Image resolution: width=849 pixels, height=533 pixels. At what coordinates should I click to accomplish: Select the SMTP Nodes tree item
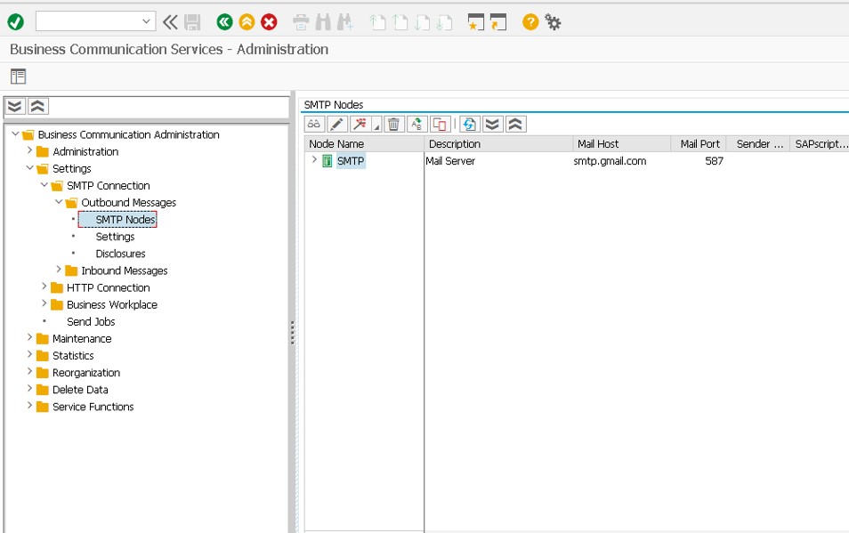pyautogui.click(x=125, y=220)
